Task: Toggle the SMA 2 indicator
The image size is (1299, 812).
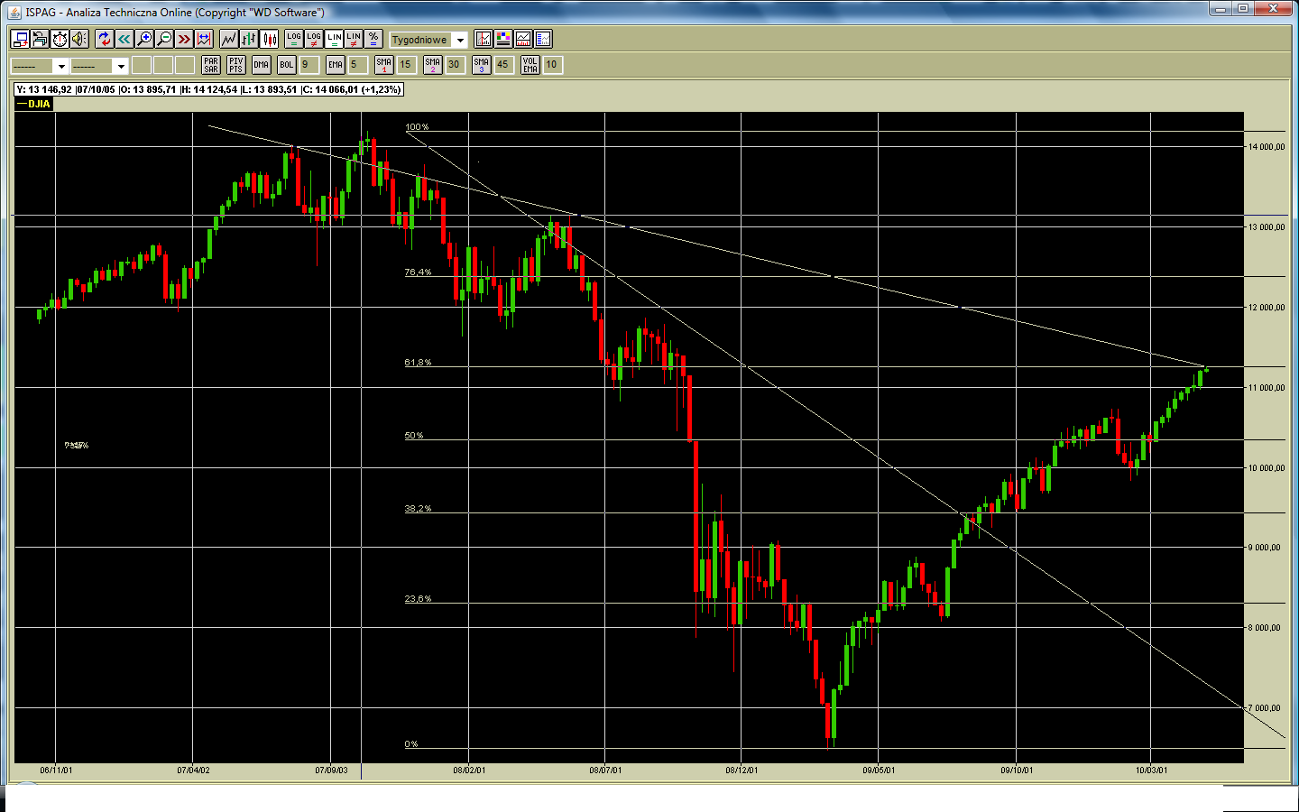Action: (433, 65)
